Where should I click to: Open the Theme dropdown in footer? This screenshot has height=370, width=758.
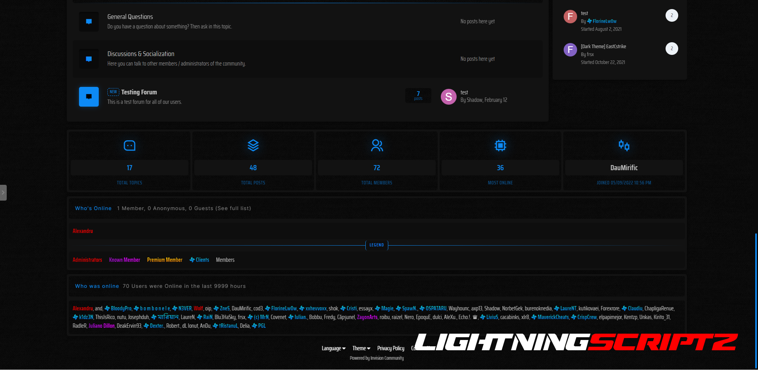pos(361,348)
